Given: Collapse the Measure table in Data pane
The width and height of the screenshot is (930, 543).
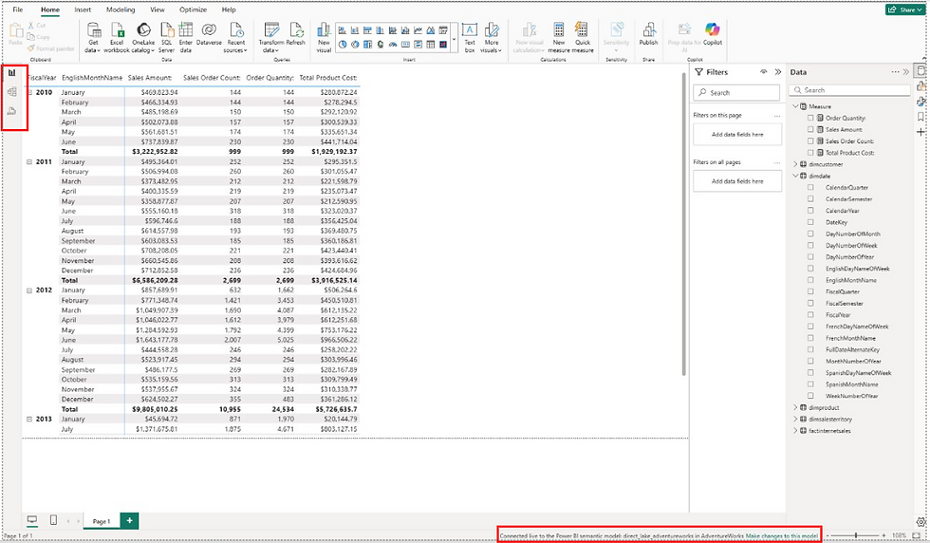Looking at the screenshot, I should click(x=796, y=106).
